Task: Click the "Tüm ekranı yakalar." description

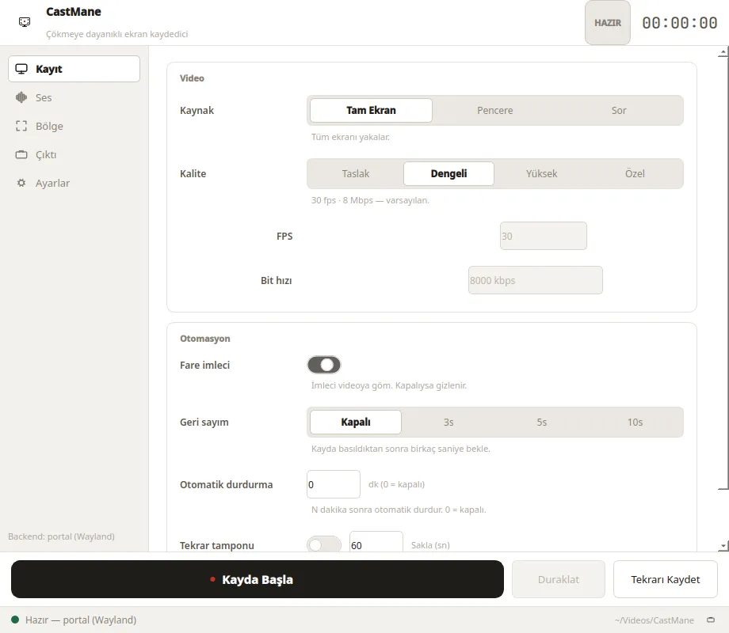Action: coord(350,137)
